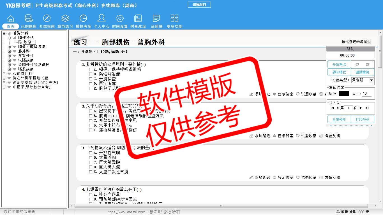Open 时间设置 gear icon

pos(120,18)
